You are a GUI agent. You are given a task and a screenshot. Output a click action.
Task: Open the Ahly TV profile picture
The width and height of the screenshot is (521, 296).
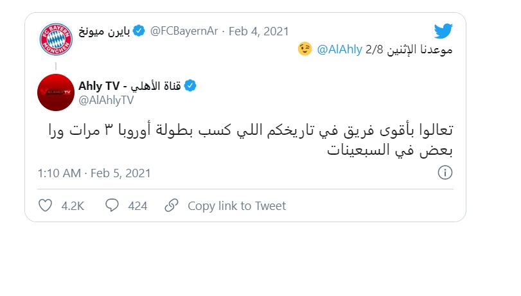pos(56,92)
